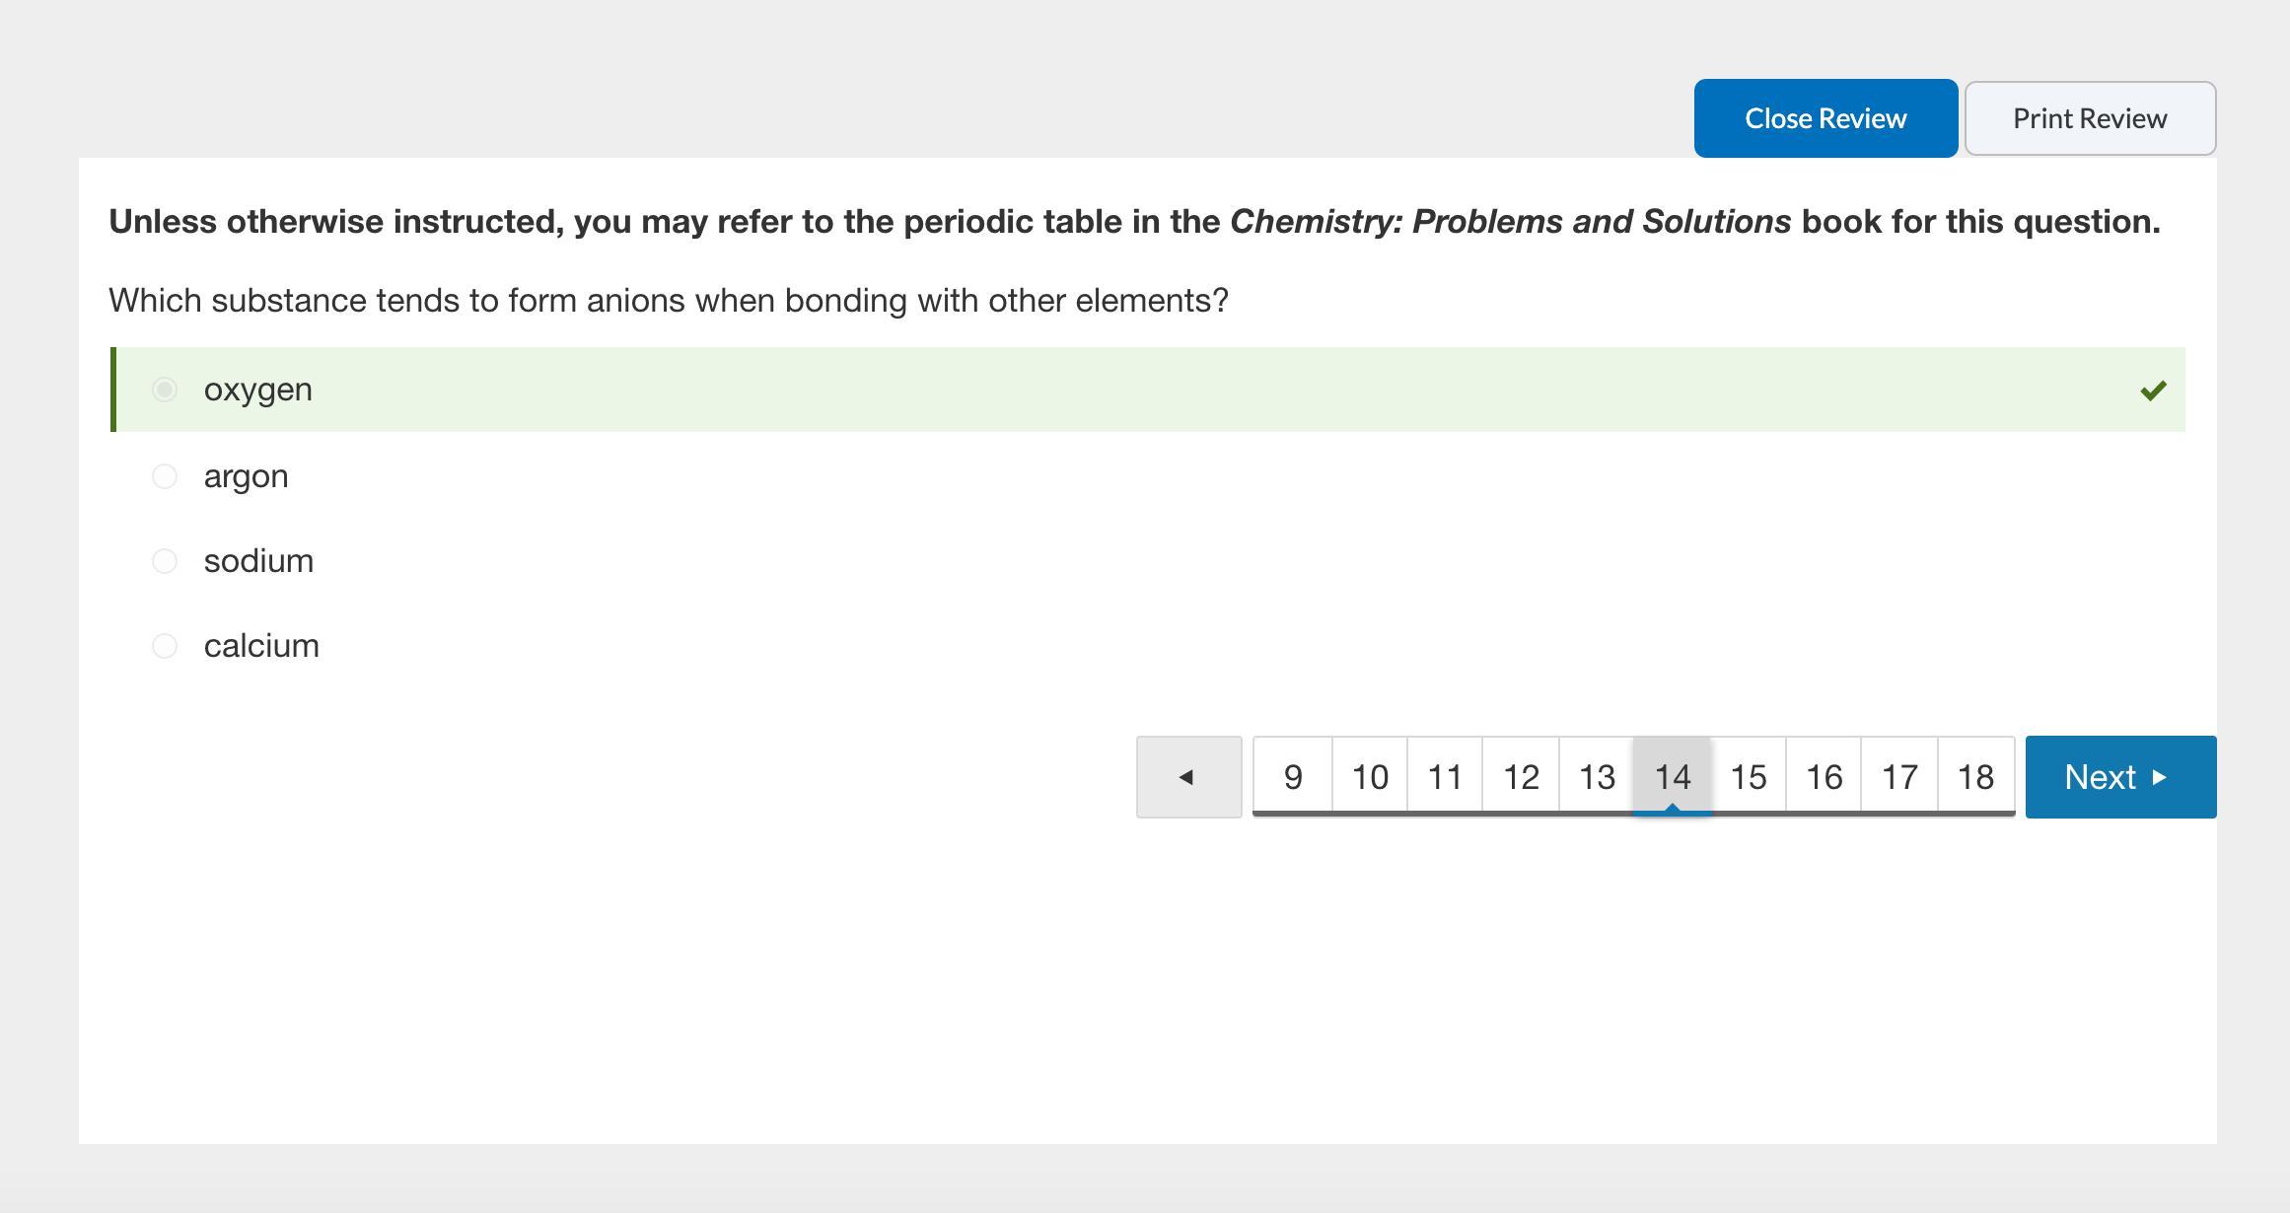Jump to question 16
This screenshot has height=1213, width=2290.
[x=1824, y=777]
